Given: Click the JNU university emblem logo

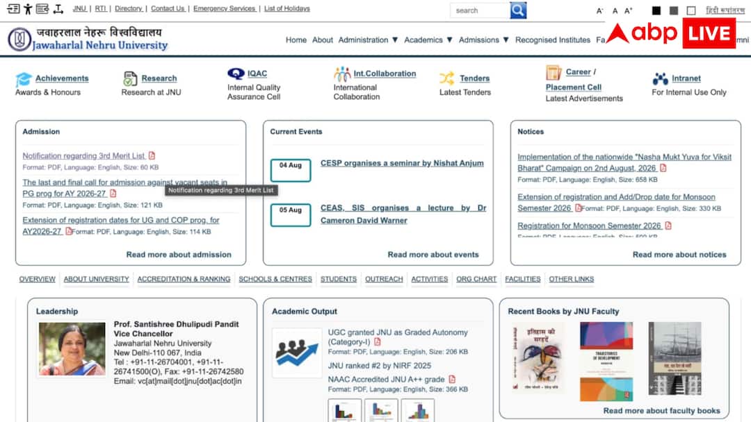Looking at the screenshot, I should [x=19, y=39].
